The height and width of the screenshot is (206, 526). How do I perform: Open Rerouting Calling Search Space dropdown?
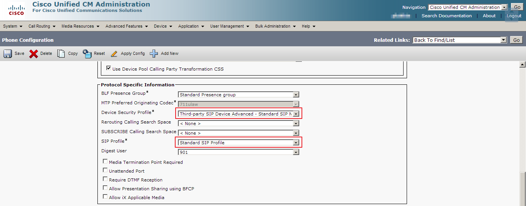click(238, 124)
